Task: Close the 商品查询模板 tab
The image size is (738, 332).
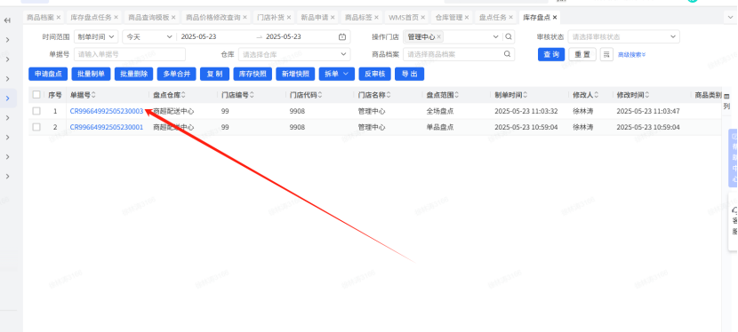Action: coord(173,18)
